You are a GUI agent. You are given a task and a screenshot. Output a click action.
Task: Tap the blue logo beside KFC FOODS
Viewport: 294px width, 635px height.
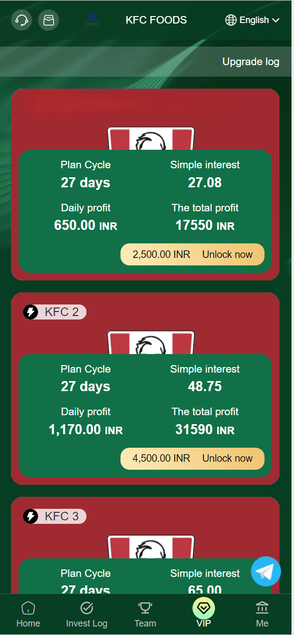pos(92,19)
